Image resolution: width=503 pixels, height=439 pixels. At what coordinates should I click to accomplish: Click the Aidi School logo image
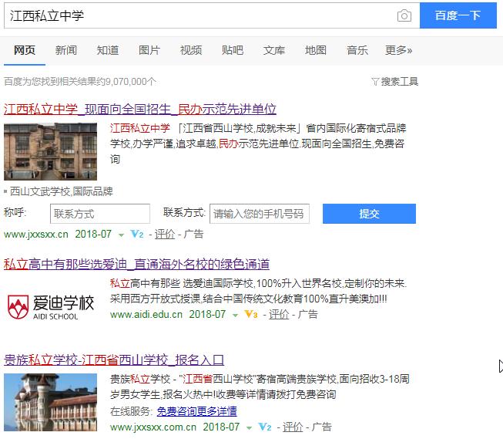point(51,306)
